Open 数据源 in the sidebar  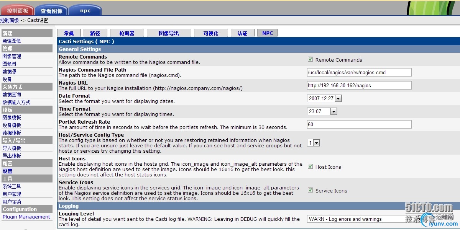point(9,72)
